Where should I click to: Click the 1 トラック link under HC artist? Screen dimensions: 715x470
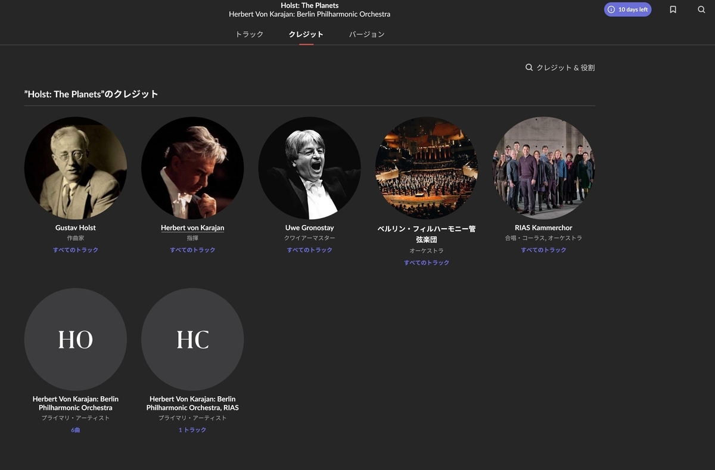click(192, 429)
